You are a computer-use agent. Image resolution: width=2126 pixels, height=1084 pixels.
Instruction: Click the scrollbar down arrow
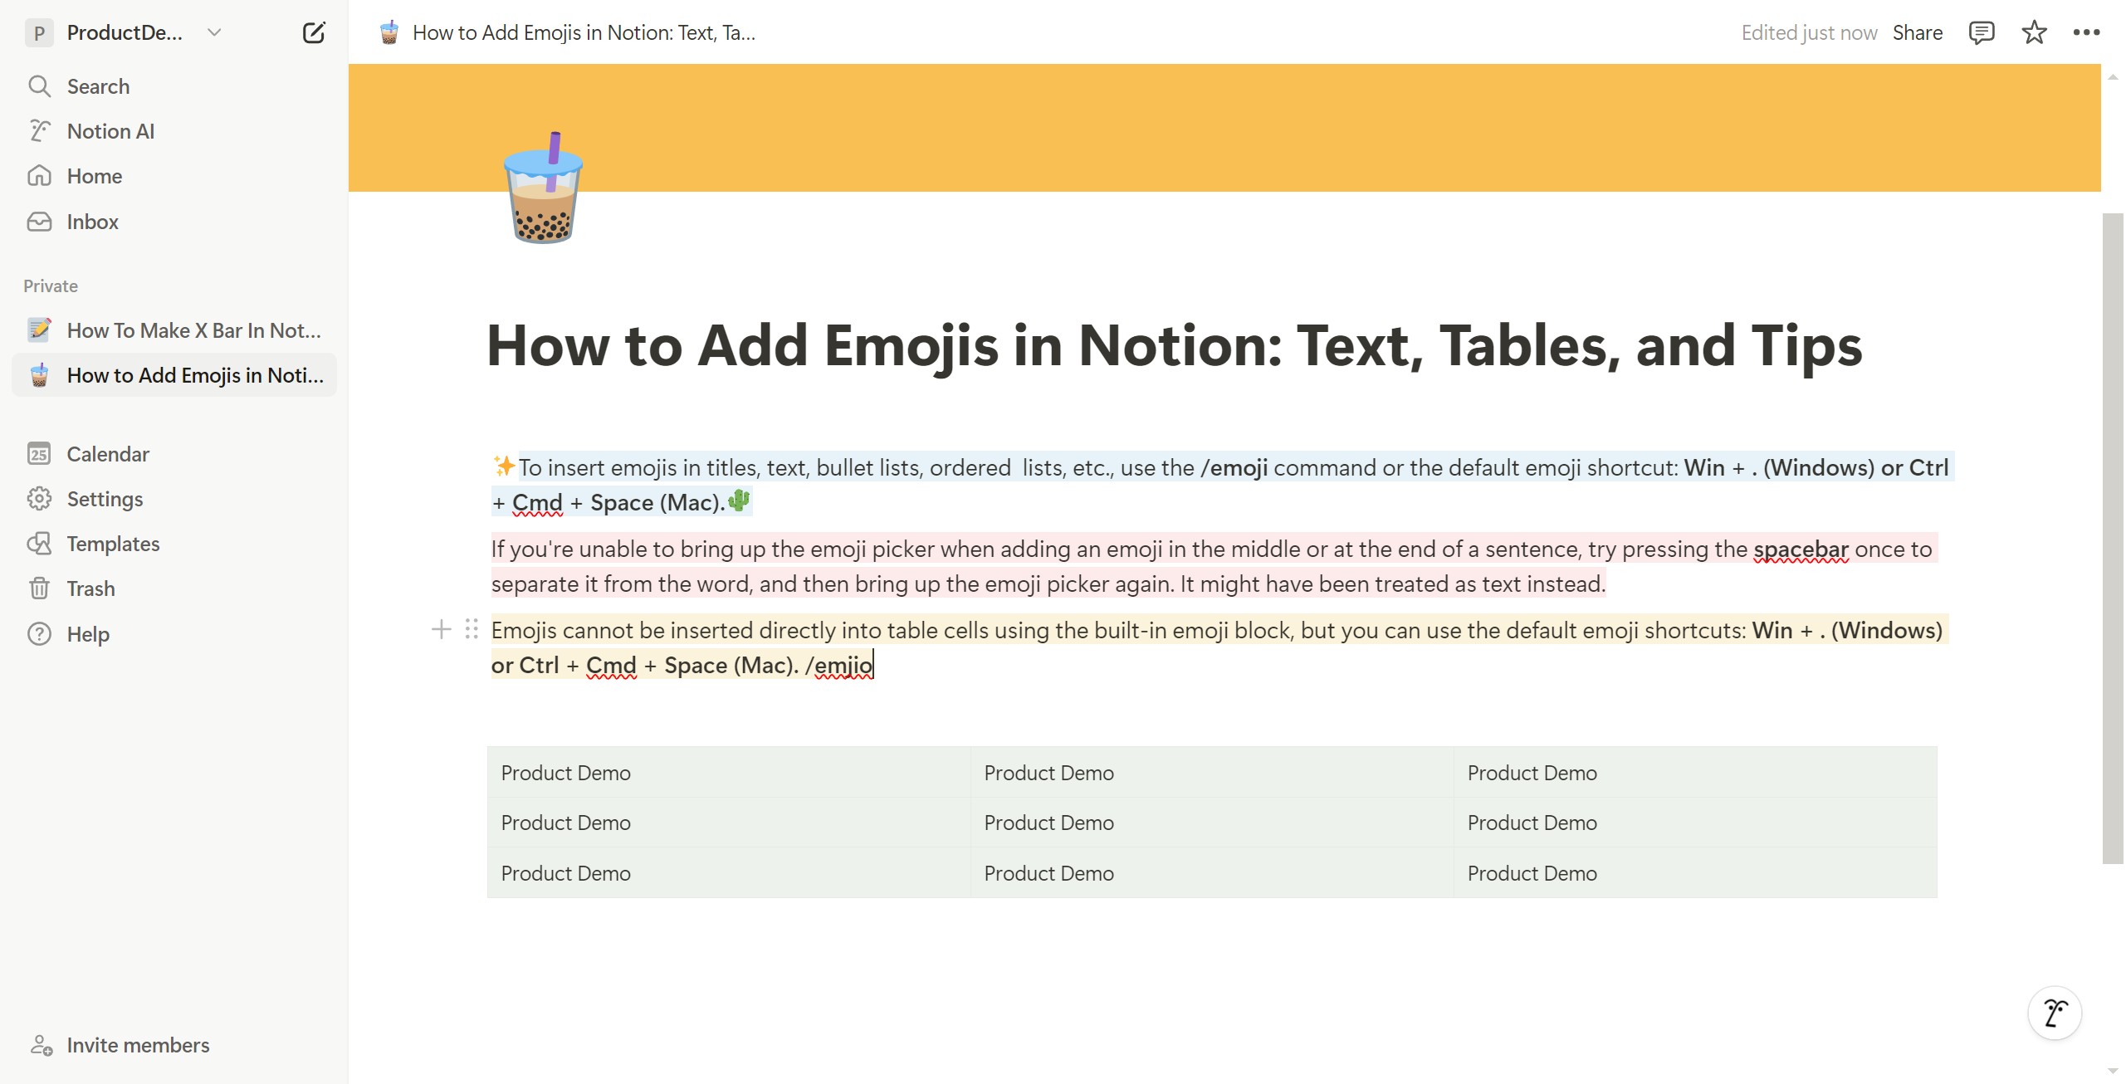[2113, 1071]
